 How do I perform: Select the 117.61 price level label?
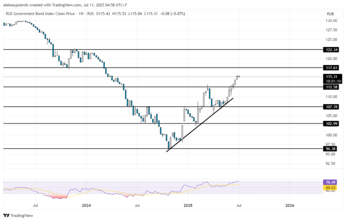(x=331, y=68)
